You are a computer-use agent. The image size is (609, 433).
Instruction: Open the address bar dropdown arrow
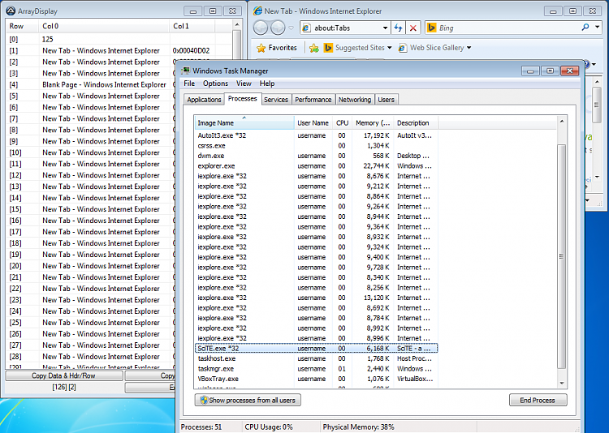pyautogui.click(x=385, y=28)
